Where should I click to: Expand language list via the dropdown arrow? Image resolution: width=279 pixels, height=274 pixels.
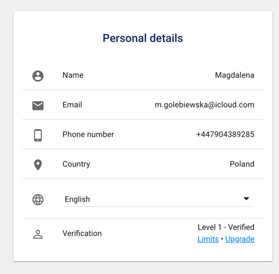[246, 198]
